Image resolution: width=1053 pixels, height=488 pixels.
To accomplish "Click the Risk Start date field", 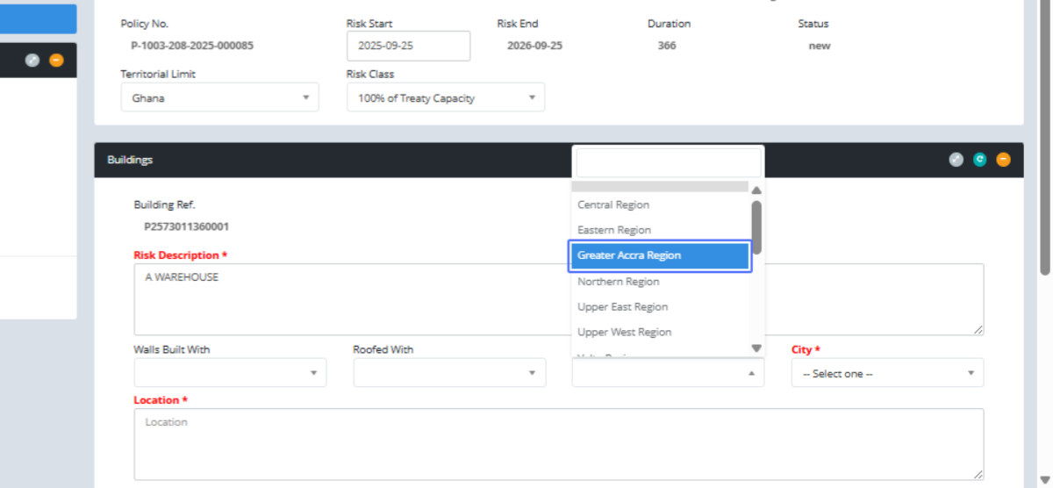I will tap(408, 46).
